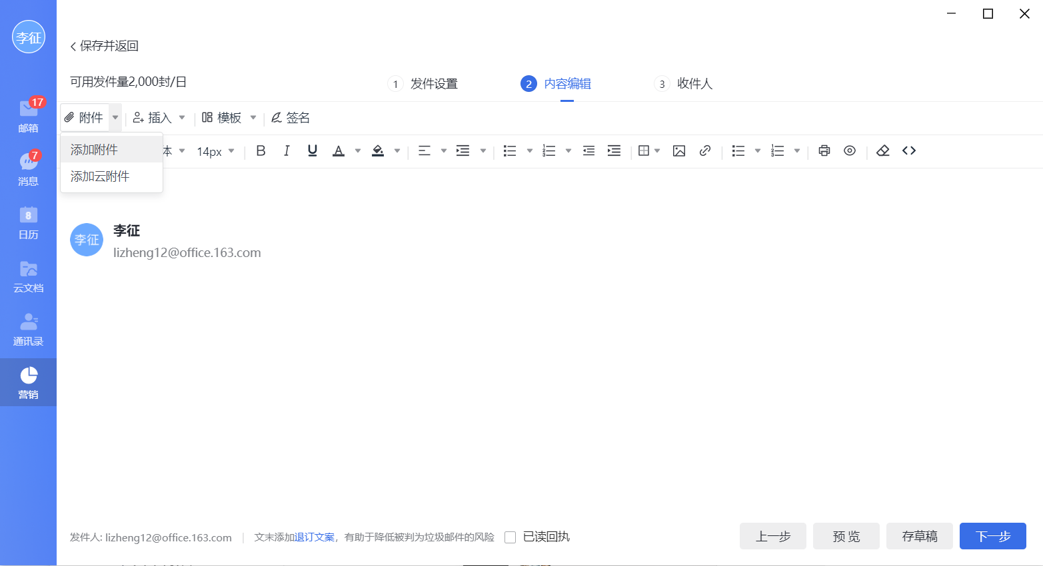The image size is (1043, 566).
Task: Open the print icon in the editor toolbar
Action: (x=824, y=150)
